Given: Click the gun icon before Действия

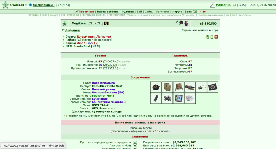Looking at the screenshot, I should [x=63, y=30].
